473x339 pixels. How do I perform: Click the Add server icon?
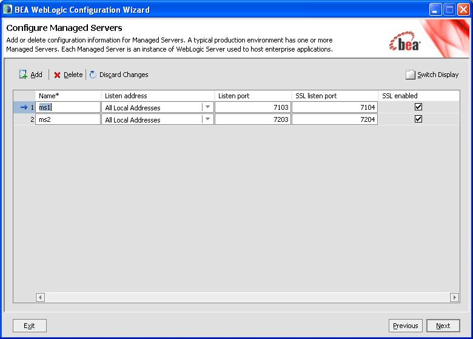(x=23, y=75)
